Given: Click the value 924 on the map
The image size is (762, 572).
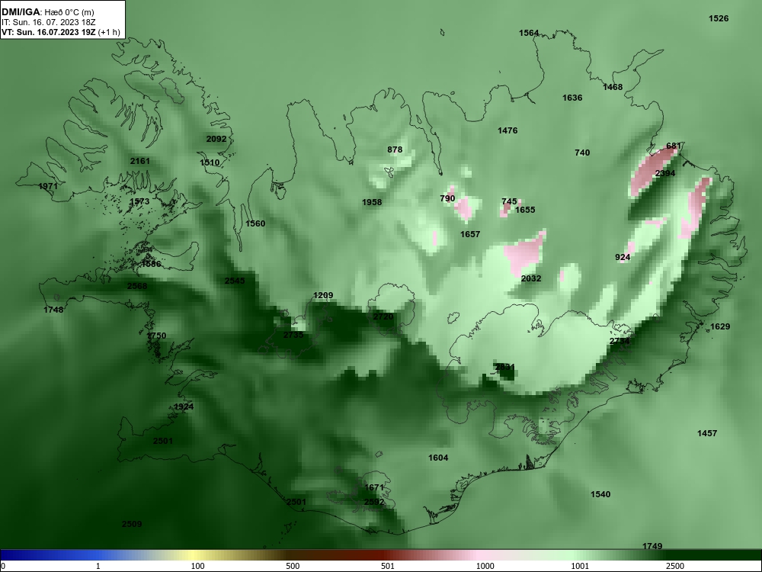Looking at the screenshot, I should (x=623, y=257).
